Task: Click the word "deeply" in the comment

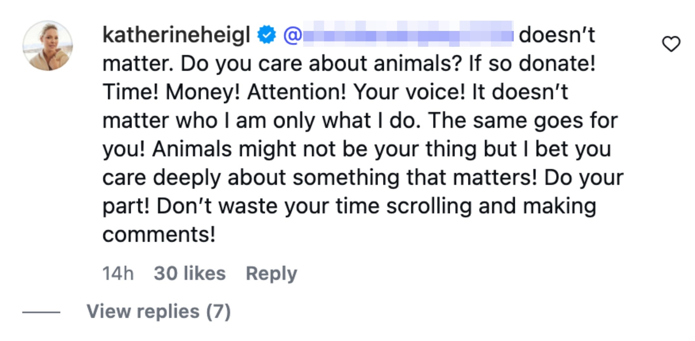Action: point(187,178)
